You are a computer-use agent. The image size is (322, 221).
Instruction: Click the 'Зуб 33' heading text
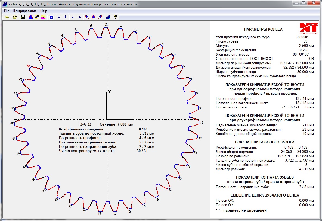pyautogui.click(x=85, y=124)
